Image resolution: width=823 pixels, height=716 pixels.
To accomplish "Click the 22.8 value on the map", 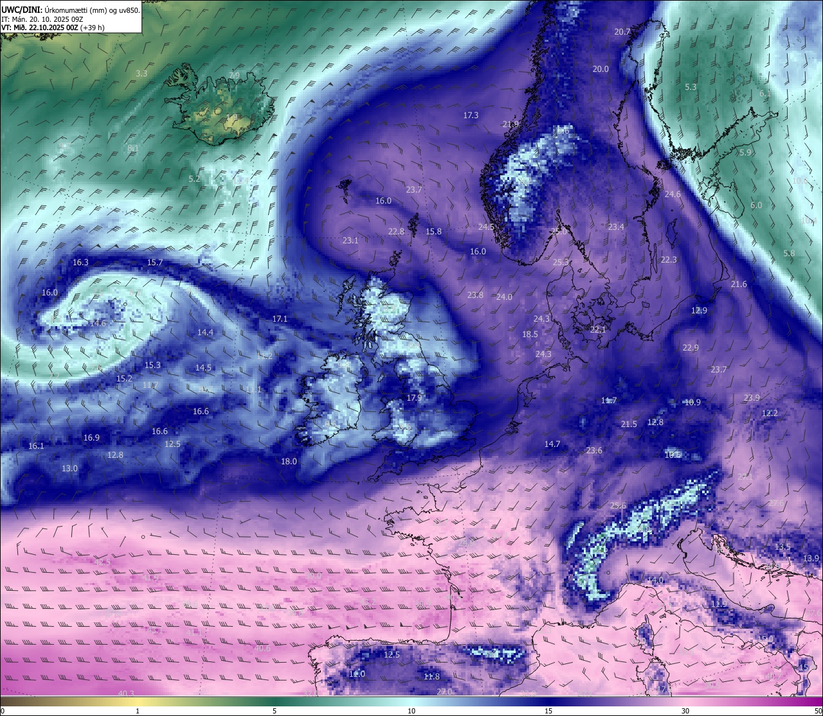I will 396,231.
